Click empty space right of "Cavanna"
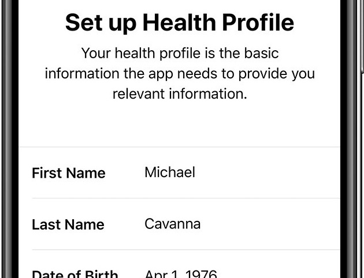 pos(272,224)
